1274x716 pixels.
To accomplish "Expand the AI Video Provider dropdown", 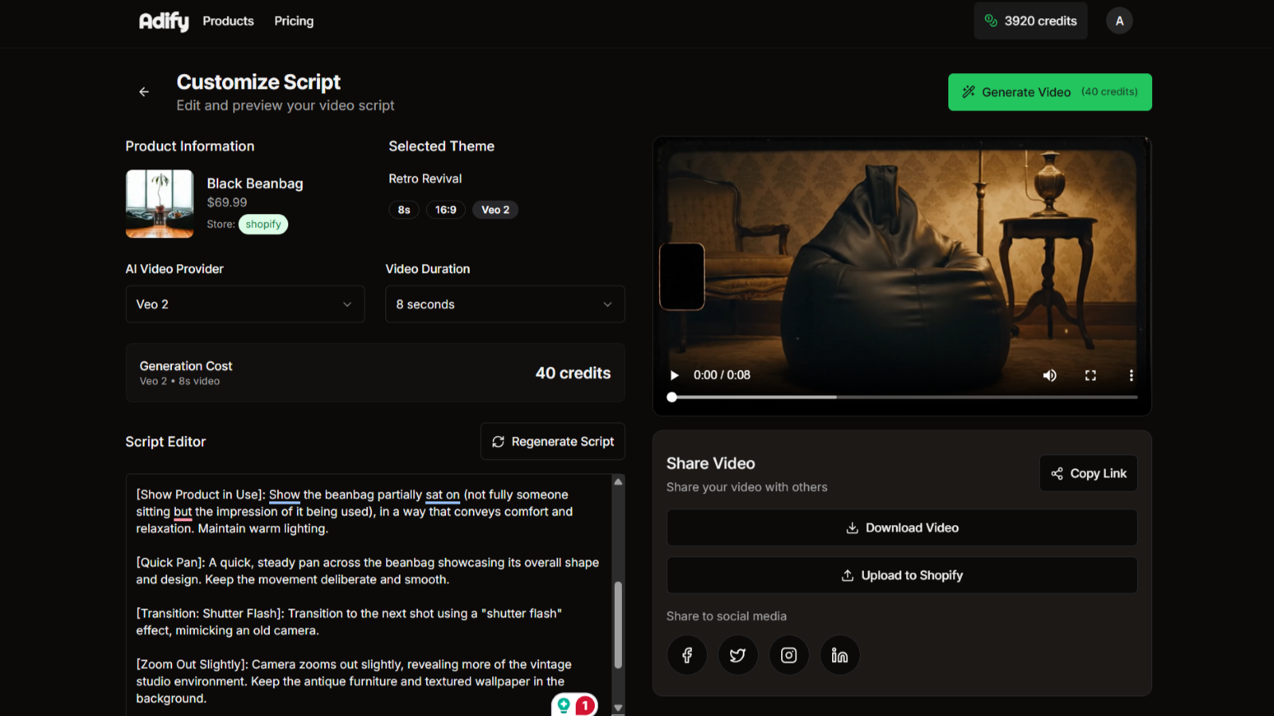I will pos(244,304).
